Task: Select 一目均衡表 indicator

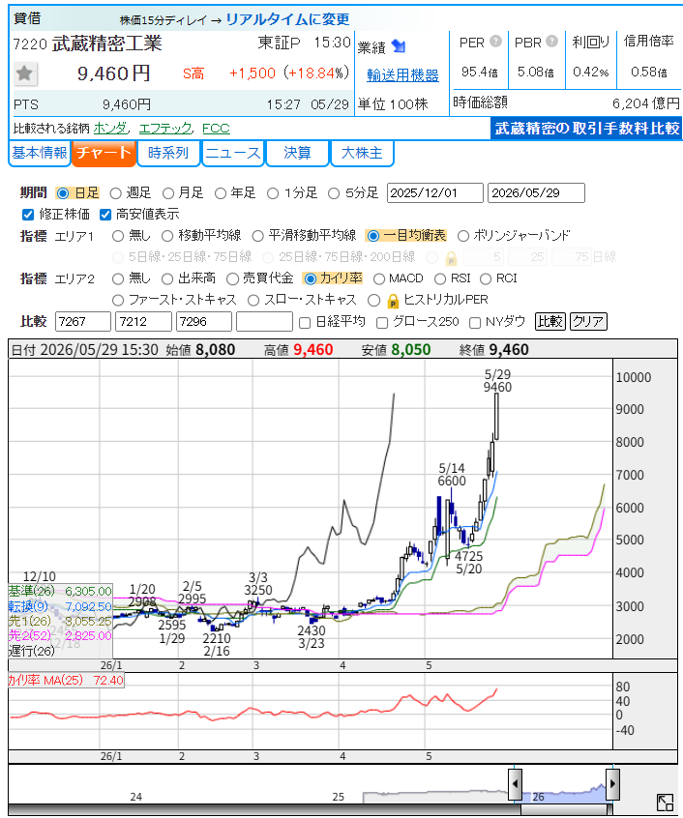Action: pos(372,236)
